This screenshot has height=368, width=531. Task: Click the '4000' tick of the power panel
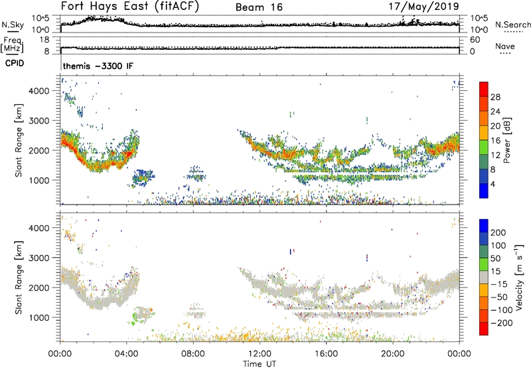[39, 91]
